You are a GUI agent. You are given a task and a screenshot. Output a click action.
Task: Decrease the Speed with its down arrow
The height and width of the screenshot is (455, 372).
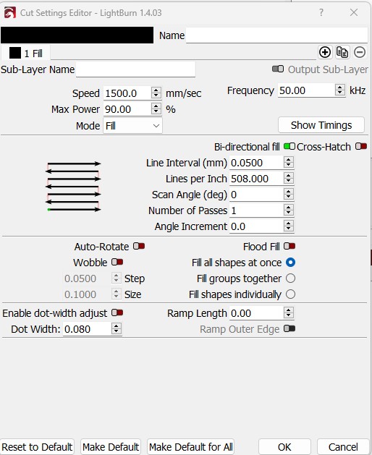coord(156,96)
